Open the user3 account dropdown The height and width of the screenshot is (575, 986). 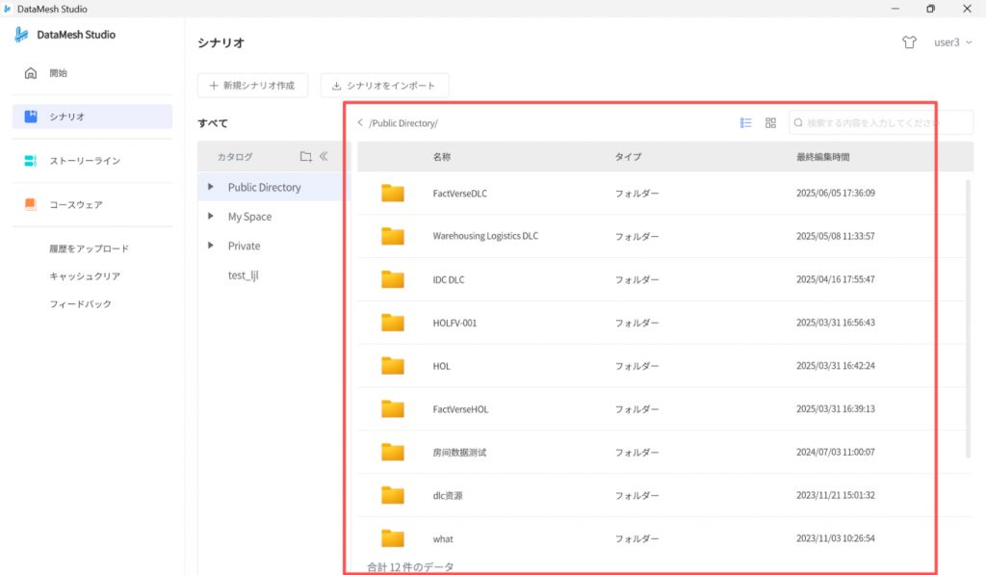coord(952,43)
